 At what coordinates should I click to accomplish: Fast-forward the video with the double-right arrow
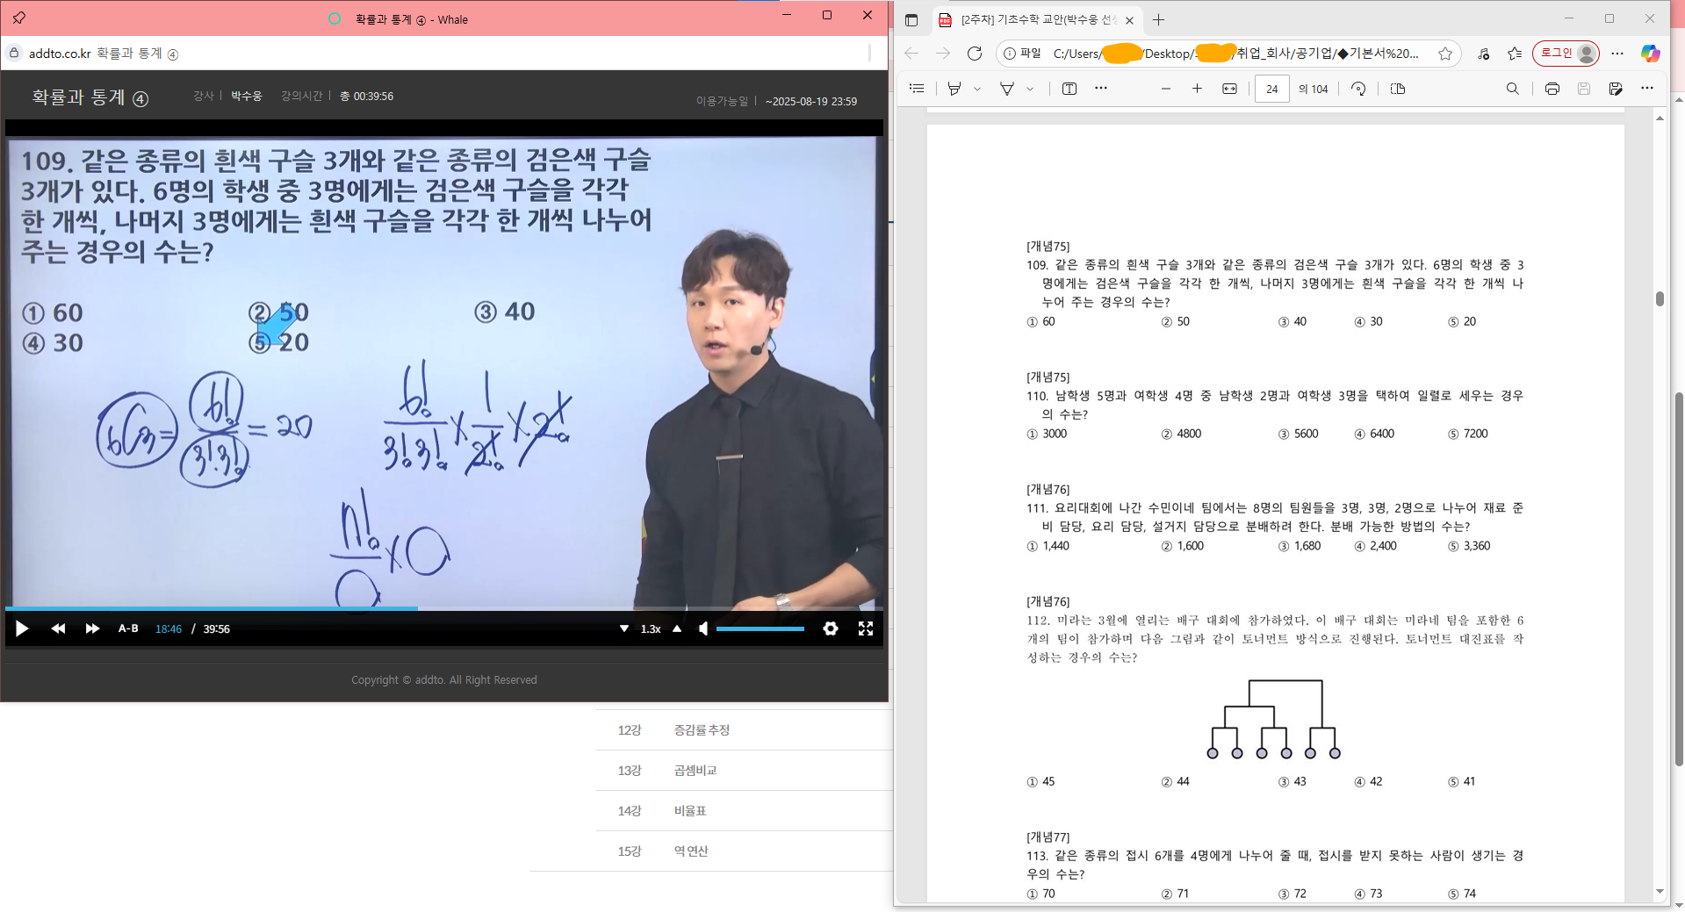[x=92, y=628]
